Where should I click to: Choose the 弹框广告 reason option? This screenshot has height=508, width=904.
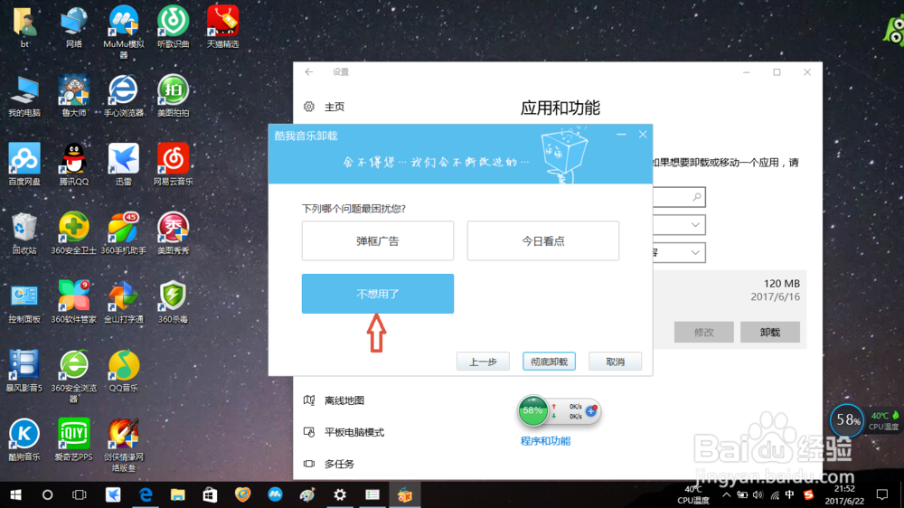coord(378,241)
